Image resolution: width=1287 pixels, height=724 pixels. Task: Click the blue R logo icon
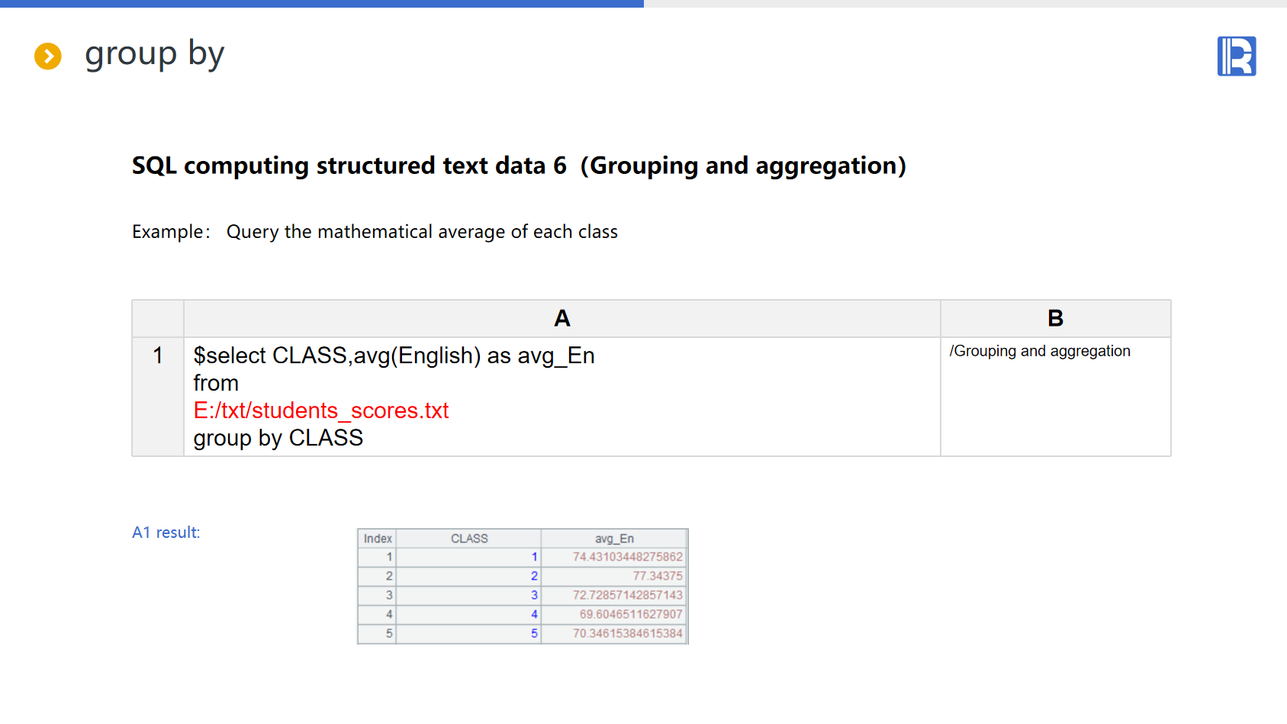(1236, 56)
